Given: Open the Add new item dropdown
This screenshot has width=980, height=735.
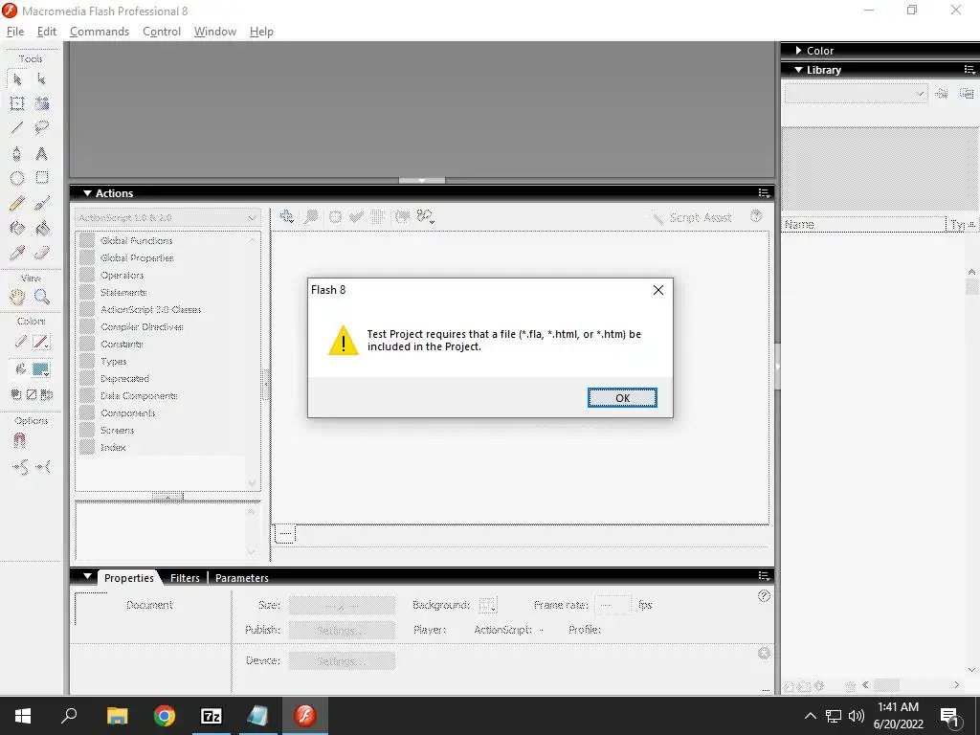Looking at the screenshot, I should [287, 217].
